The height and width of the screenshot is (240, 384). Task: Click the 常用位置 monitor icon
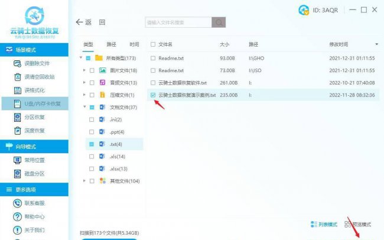tap(17, 160)
